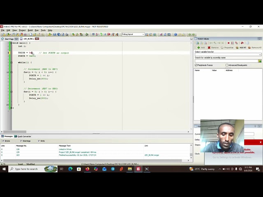
Task: Collapse the decrement for-loop fold marker
Action: (12, 92)
